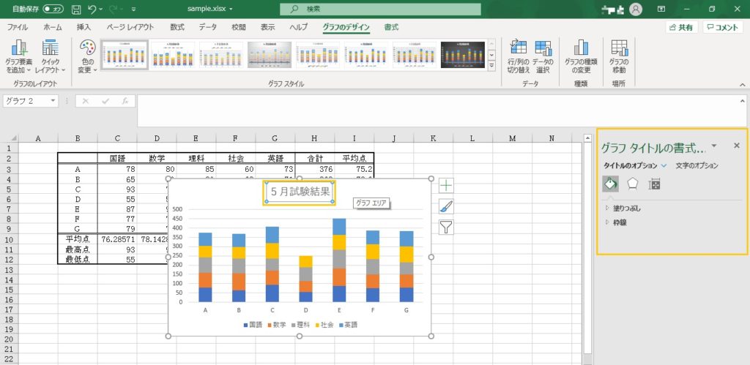Open the タイトルのオプション dropdown arrow

click(x=664, y=166)
